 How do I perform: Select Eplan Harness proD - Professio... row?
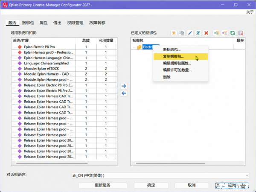click(x=49, y=52)
